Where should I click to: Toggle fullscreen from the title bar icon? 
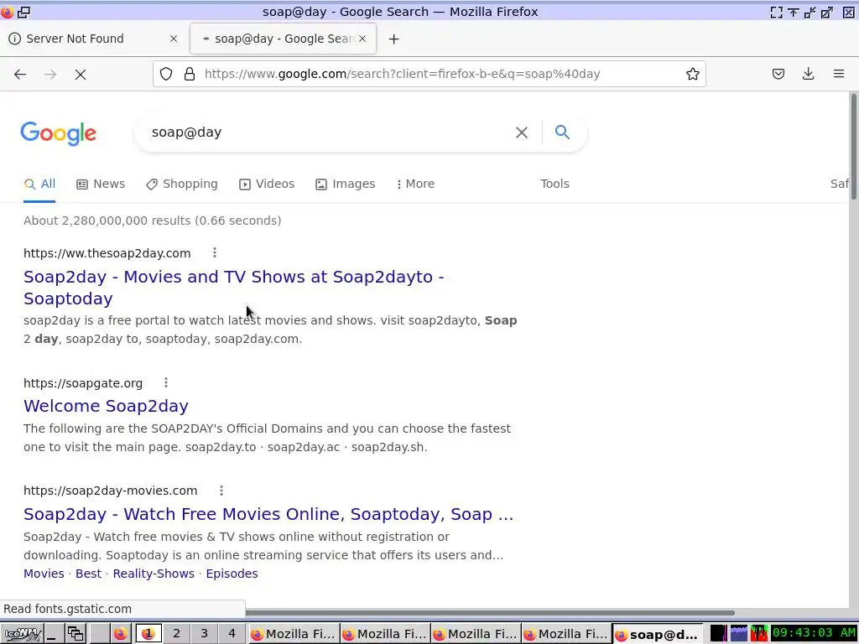tap(776, 12)
